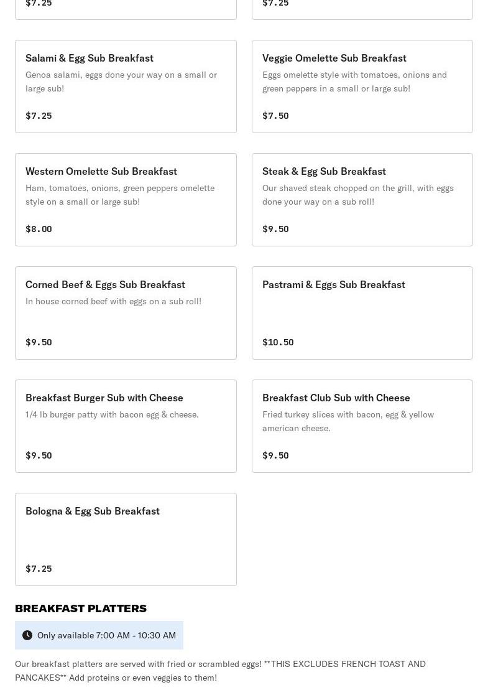The width and height of the screenshot is (488, 690).
Task: Click the Genoa salami description text
Action: pyautogui.click(x=121, y=82)
